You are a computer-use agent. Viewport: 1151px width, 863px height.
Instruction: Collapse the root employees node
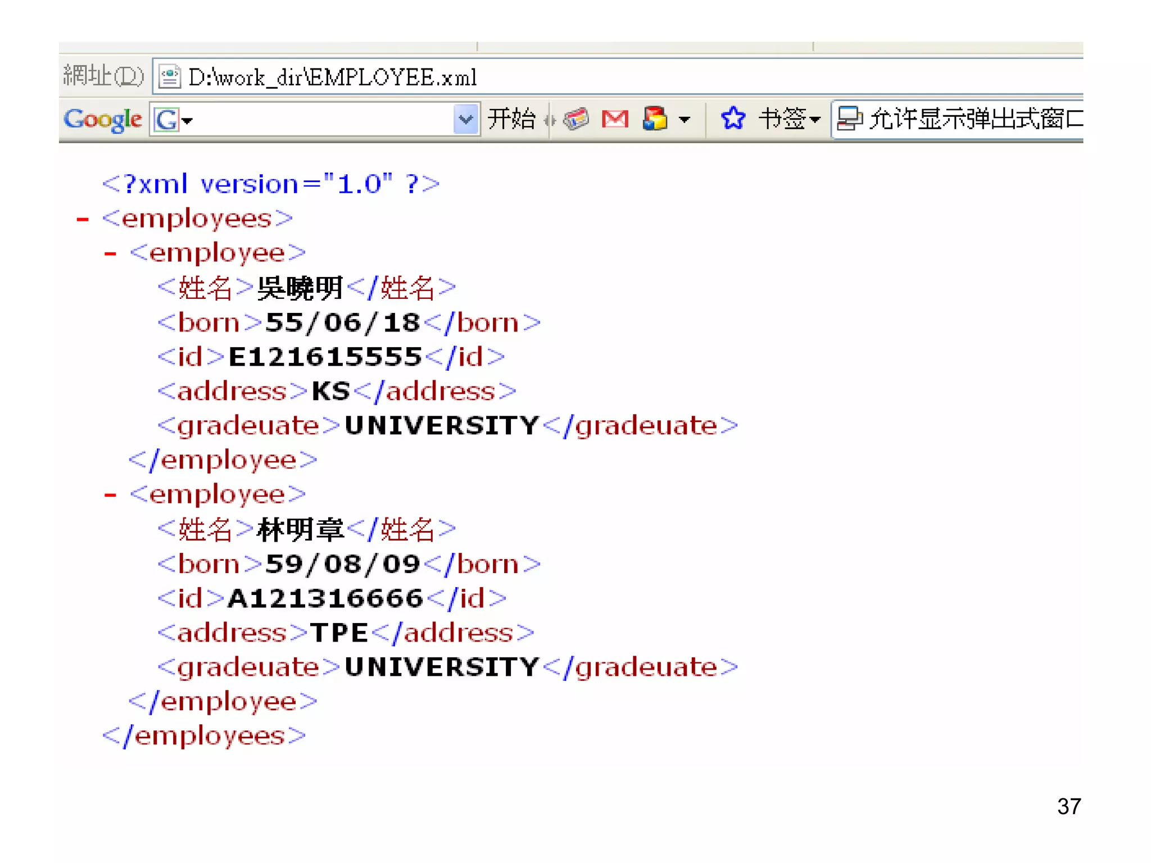83,219
